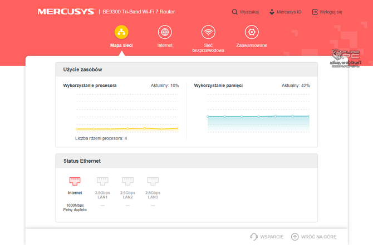
Task: Click the MERCUSYS logo
Action: coord(66,12)
